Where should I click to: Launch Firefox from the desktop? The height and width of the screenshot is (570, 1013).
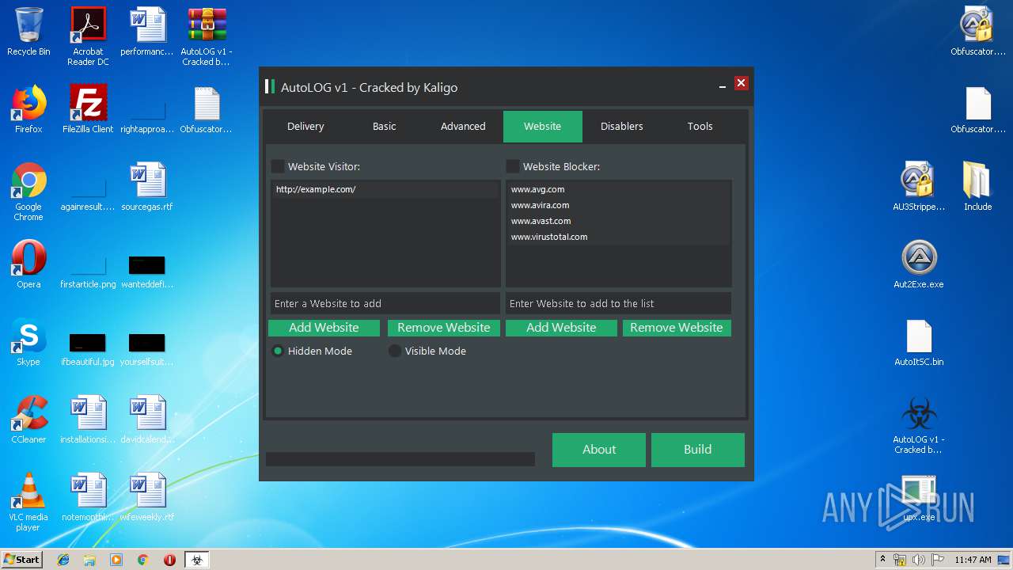coord(28,109)
